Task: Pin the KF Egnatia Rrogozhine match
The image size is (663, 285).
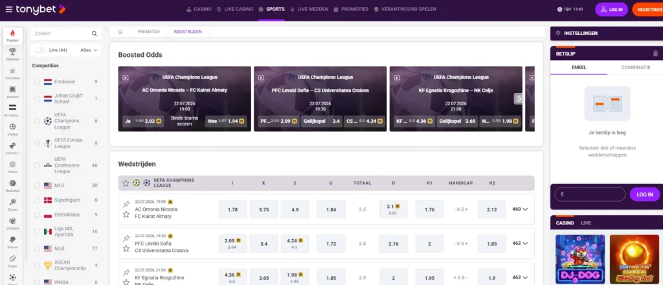Action: pos(126,273)
